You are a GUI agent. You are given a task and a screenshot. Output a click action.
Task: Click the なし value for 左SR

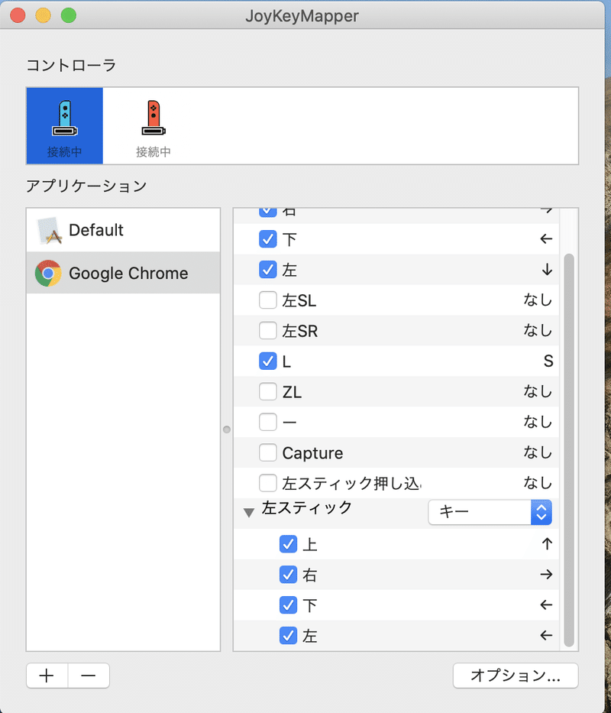click(x=538, y=331)
